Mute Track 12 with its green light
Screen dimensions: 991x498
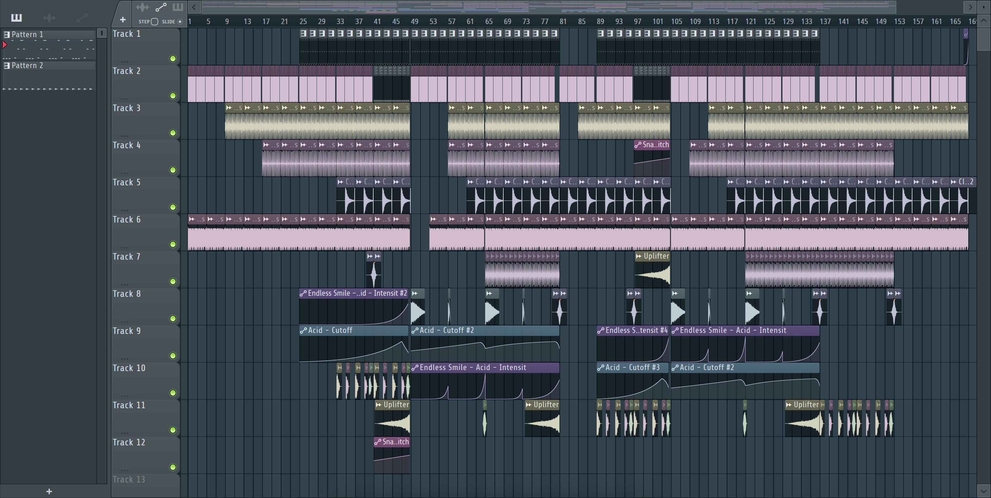[x=173, y=467]
